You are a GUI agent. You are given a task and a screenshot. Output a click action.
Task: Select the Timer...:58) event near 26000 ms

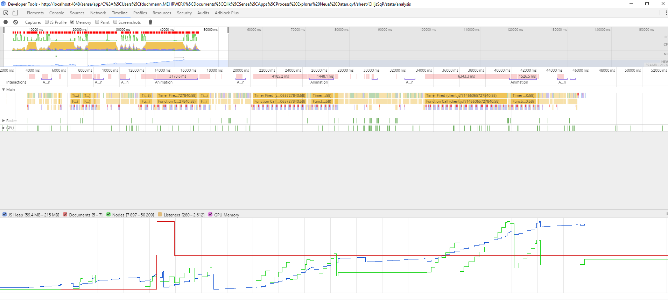click(322, 95)
